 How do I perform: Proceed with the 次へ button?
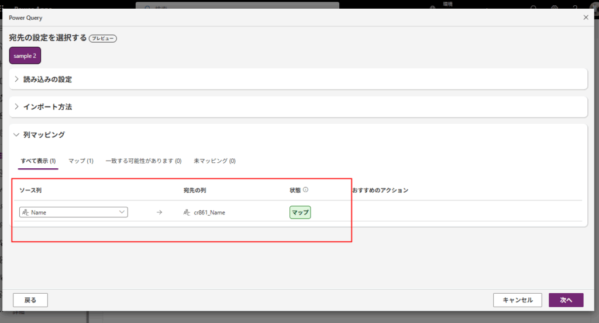[566, 300]
